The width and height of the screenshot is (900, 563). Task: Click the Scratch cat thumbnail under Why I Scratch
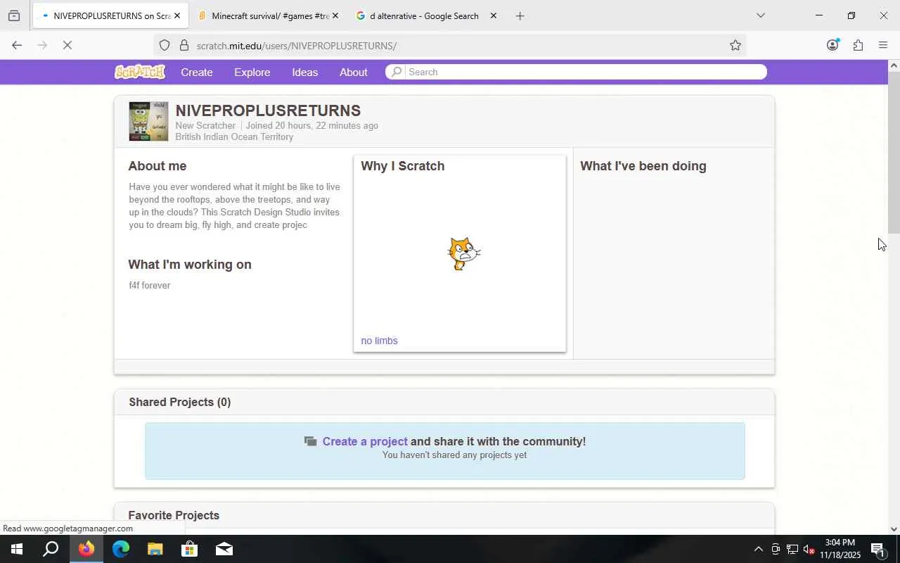pyautogui.click(x=463, y=253)
